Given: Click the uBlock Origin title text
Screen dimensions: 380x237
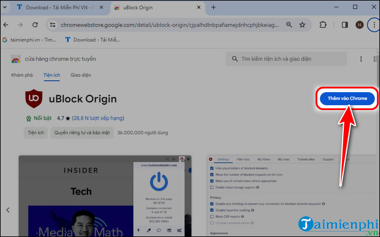Looking at the screenshot, I should 83,99.
